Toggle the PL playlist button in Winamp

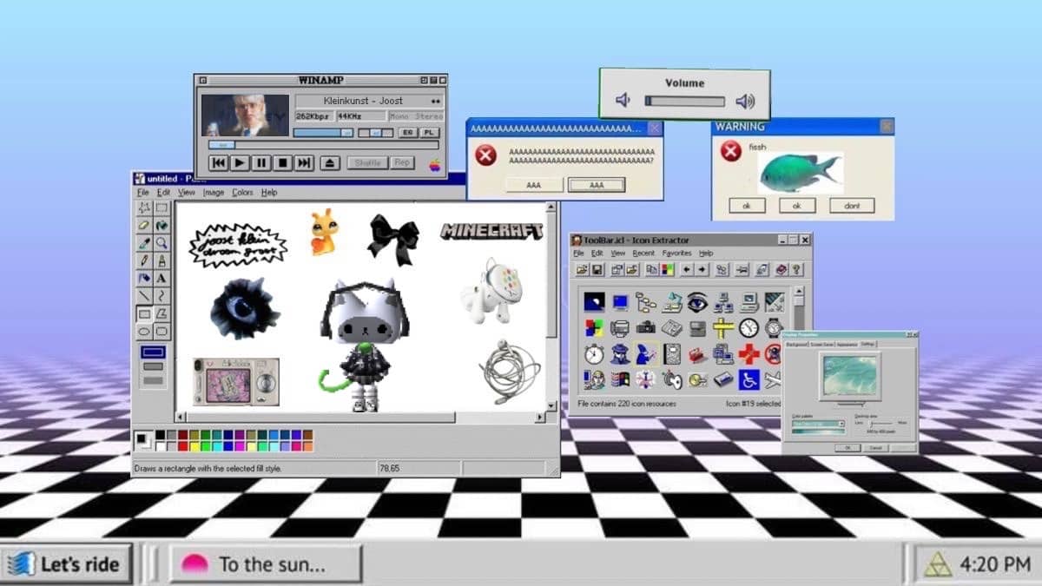(x=430, y=133)
